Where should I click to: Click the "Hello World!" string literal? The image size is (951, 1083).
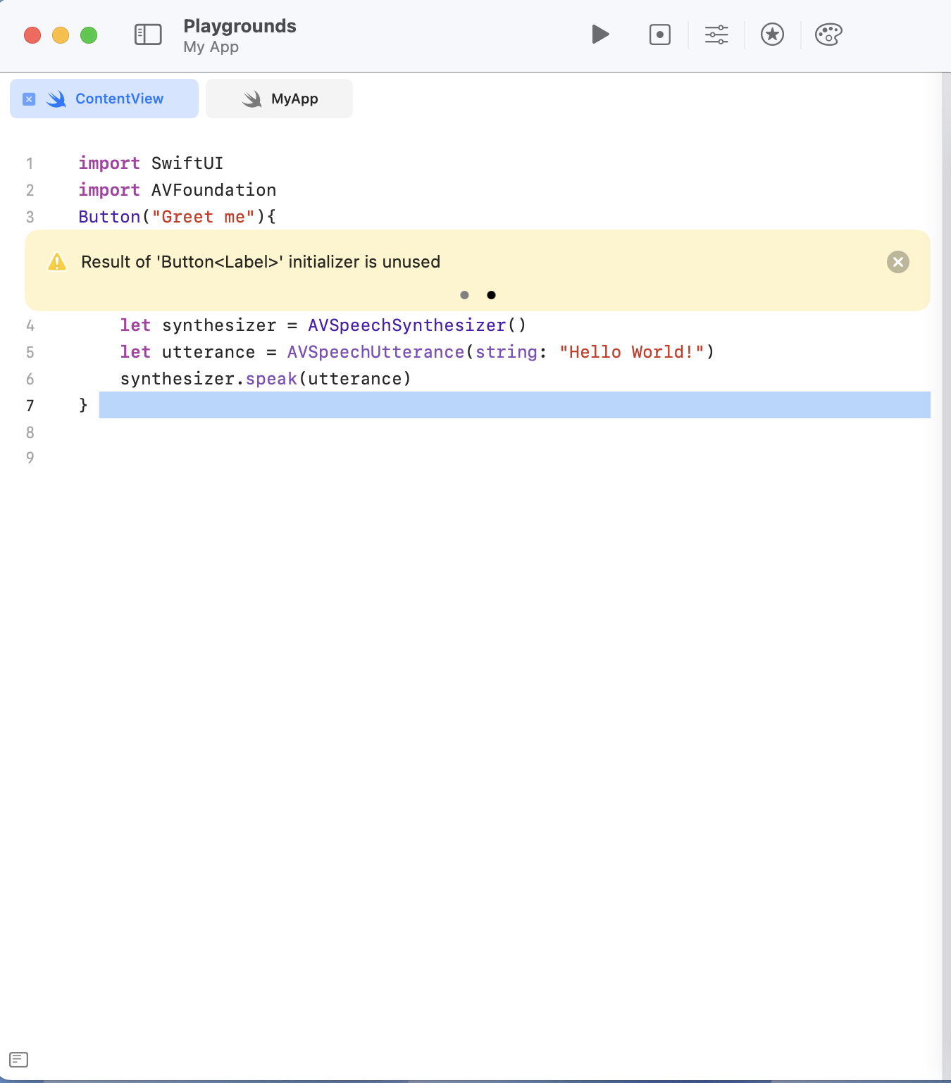[x=632, y=352]
